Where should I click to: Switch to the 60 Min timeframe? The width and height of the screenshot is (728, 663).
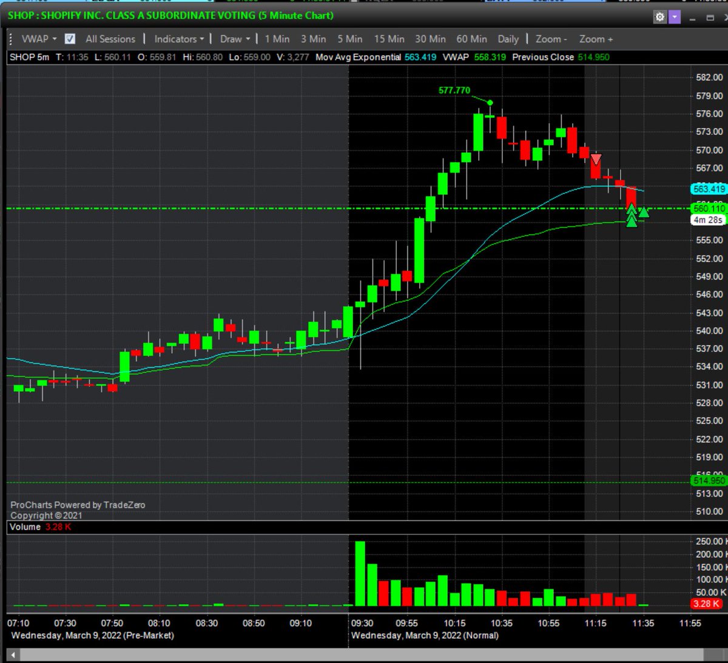point(471,39)
